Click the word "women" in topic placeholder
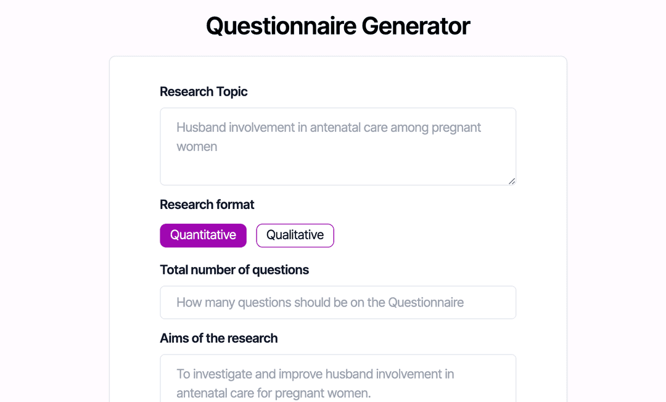Viewport: 666px width, 402px height. pyautogui.click(x=197, y=147)
